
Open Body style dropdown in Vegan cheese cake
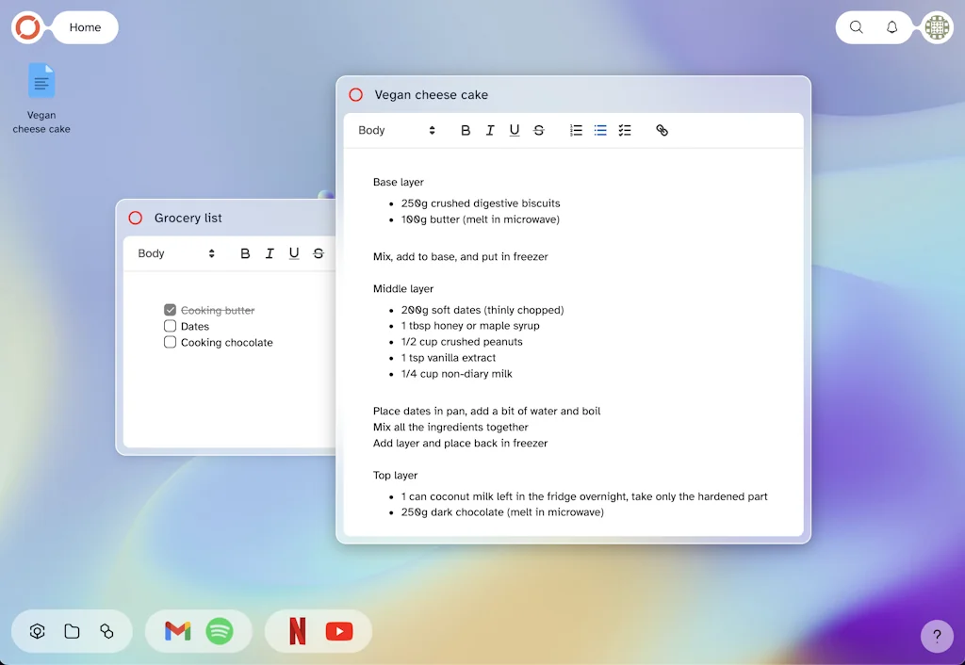397,131
